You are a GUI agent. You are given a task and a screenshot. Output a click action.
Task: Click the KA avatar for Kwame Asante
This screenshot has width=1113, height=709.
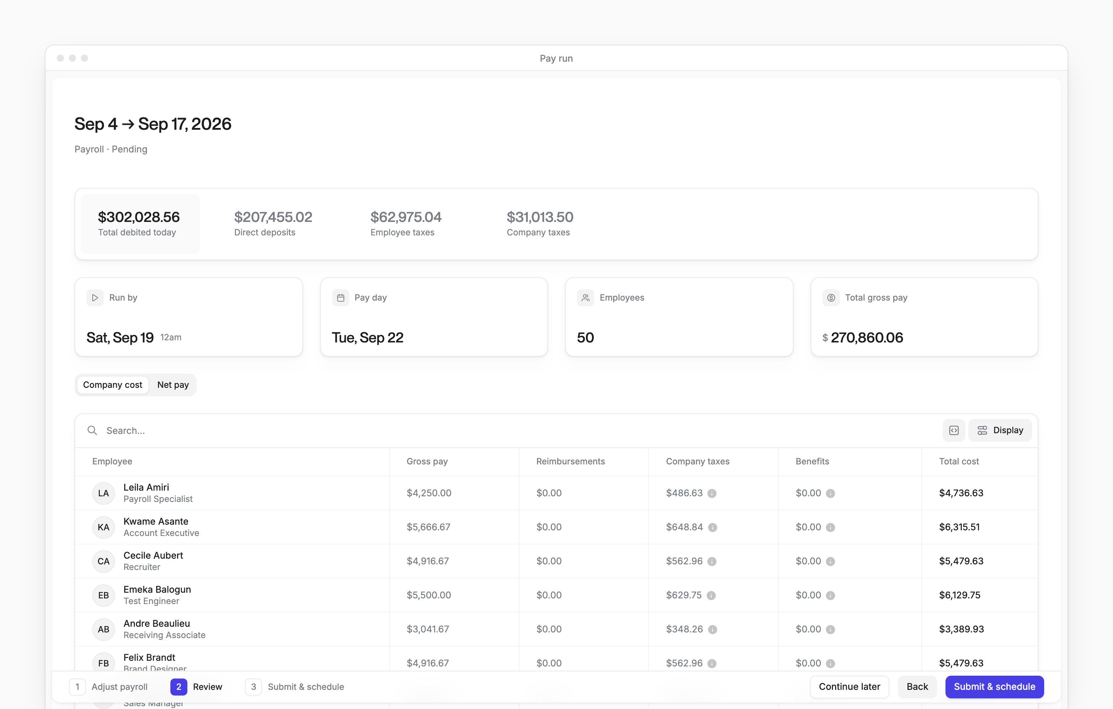click(x=104, y=527)
